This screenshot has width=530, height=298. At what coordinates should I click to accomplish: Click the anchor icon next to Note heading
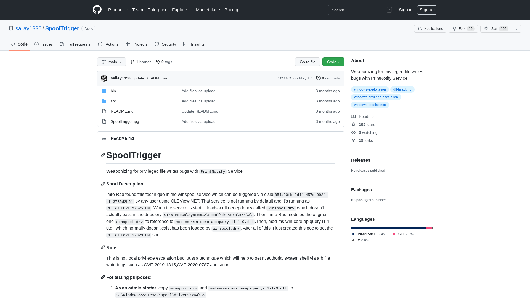coord(103,248)
